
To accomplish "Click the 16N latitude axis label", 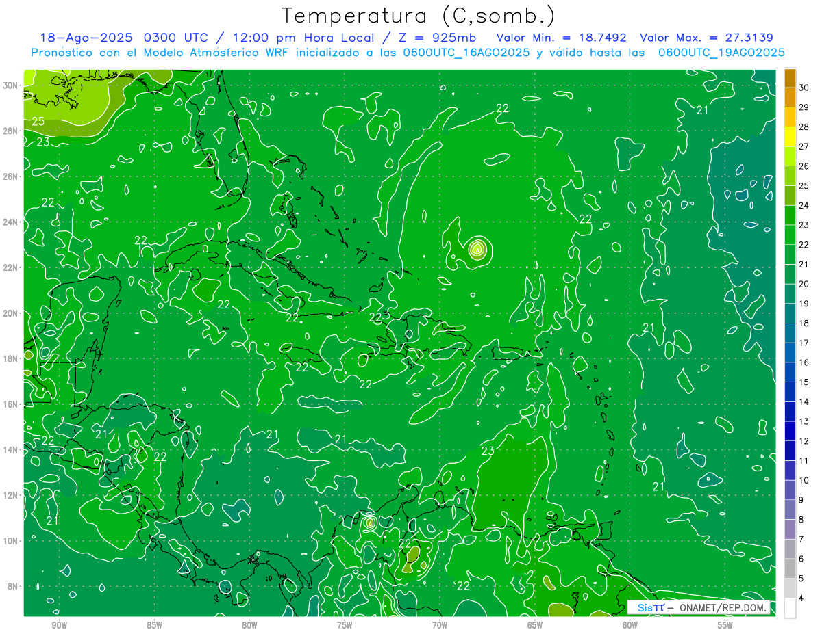I will [11, 404].
